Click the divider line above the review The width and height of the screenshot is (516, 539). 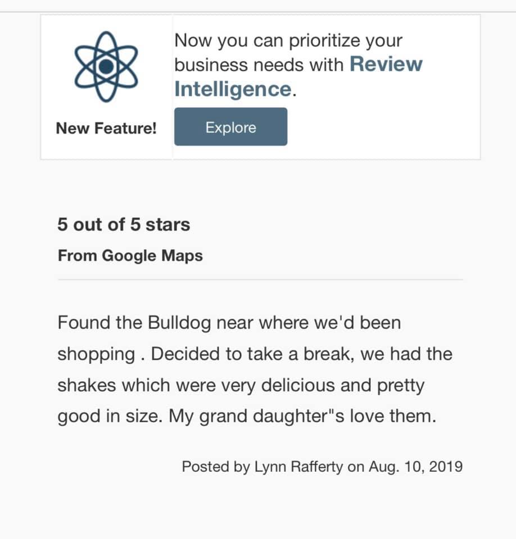[x=260, y=279]
